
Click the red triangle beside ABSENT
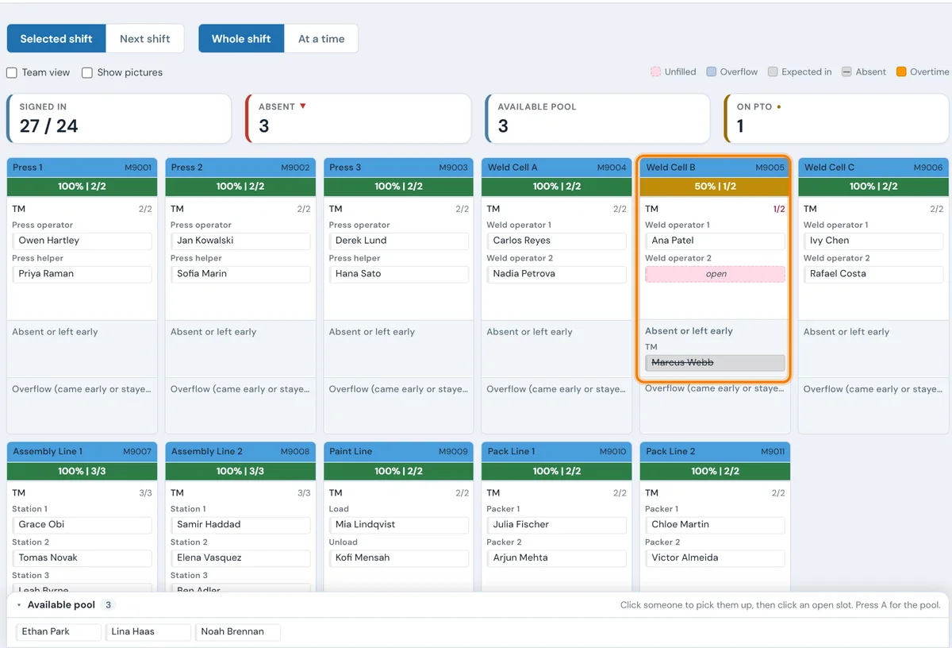coord(302,106)
